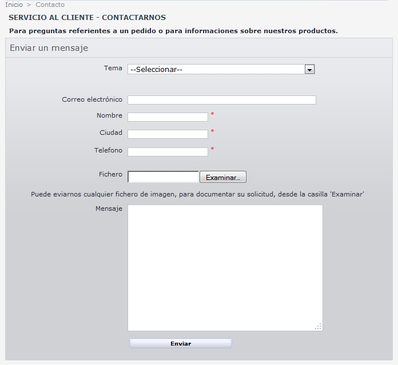Image resolution: width=398 pixels, height=365 pixels.
Task: Click the Fichero label text
Action: tap(110, 174)
